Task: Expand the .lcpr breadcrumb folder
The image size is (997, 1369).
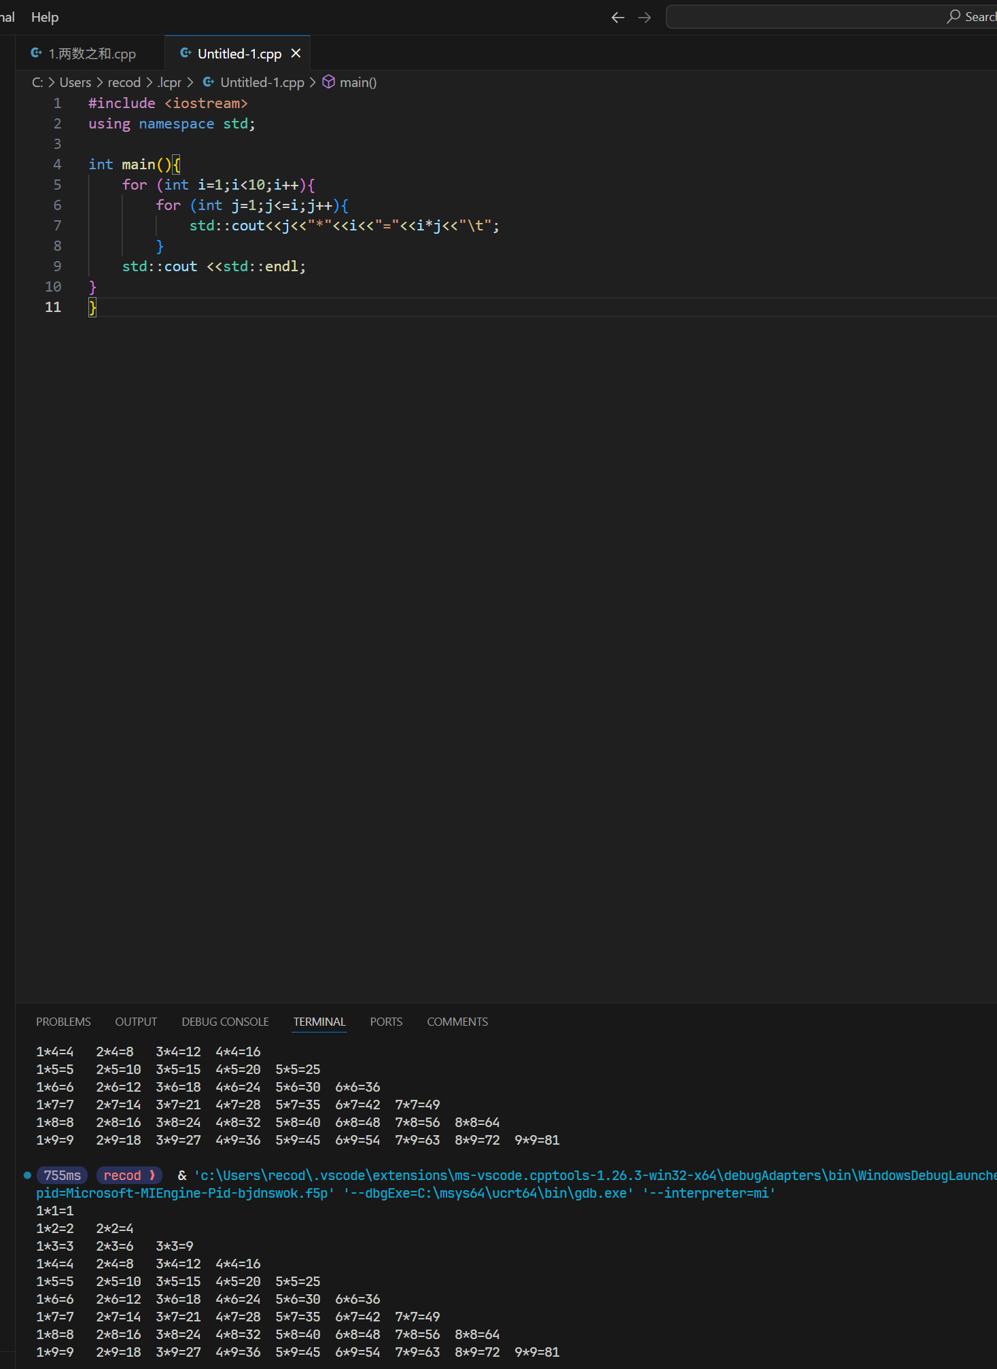Action: point(169,82)
